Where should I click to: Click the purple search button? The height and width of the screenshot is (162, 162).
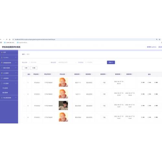[111, 63]
